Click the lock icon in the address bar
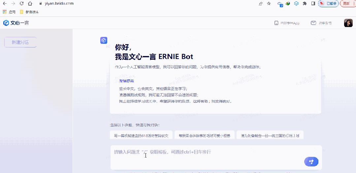Image resolution: width=356 pixels, height=173 pixels. point(41,3)
